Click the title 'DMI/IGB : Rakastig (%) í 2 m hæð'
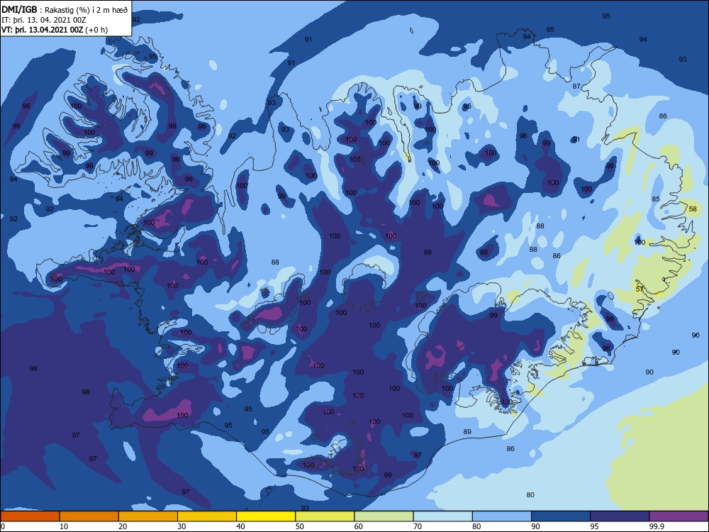 click(65, 10)
